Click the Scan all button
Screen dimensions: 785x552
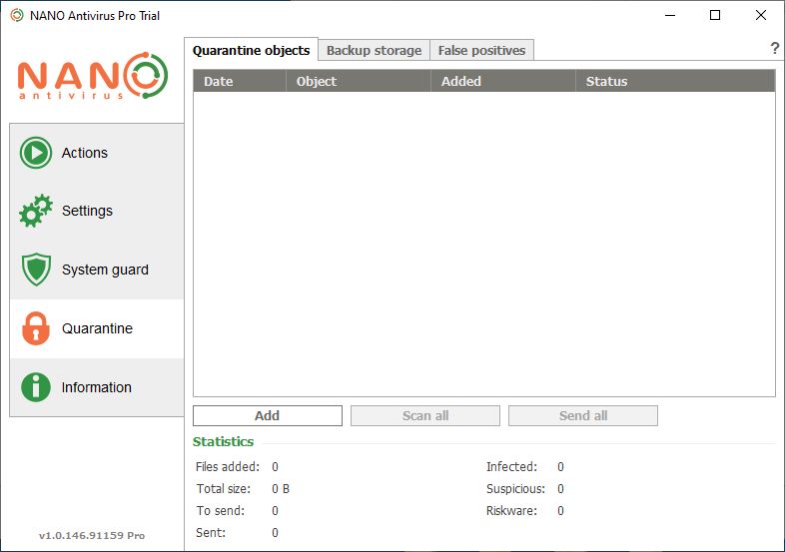425,416
